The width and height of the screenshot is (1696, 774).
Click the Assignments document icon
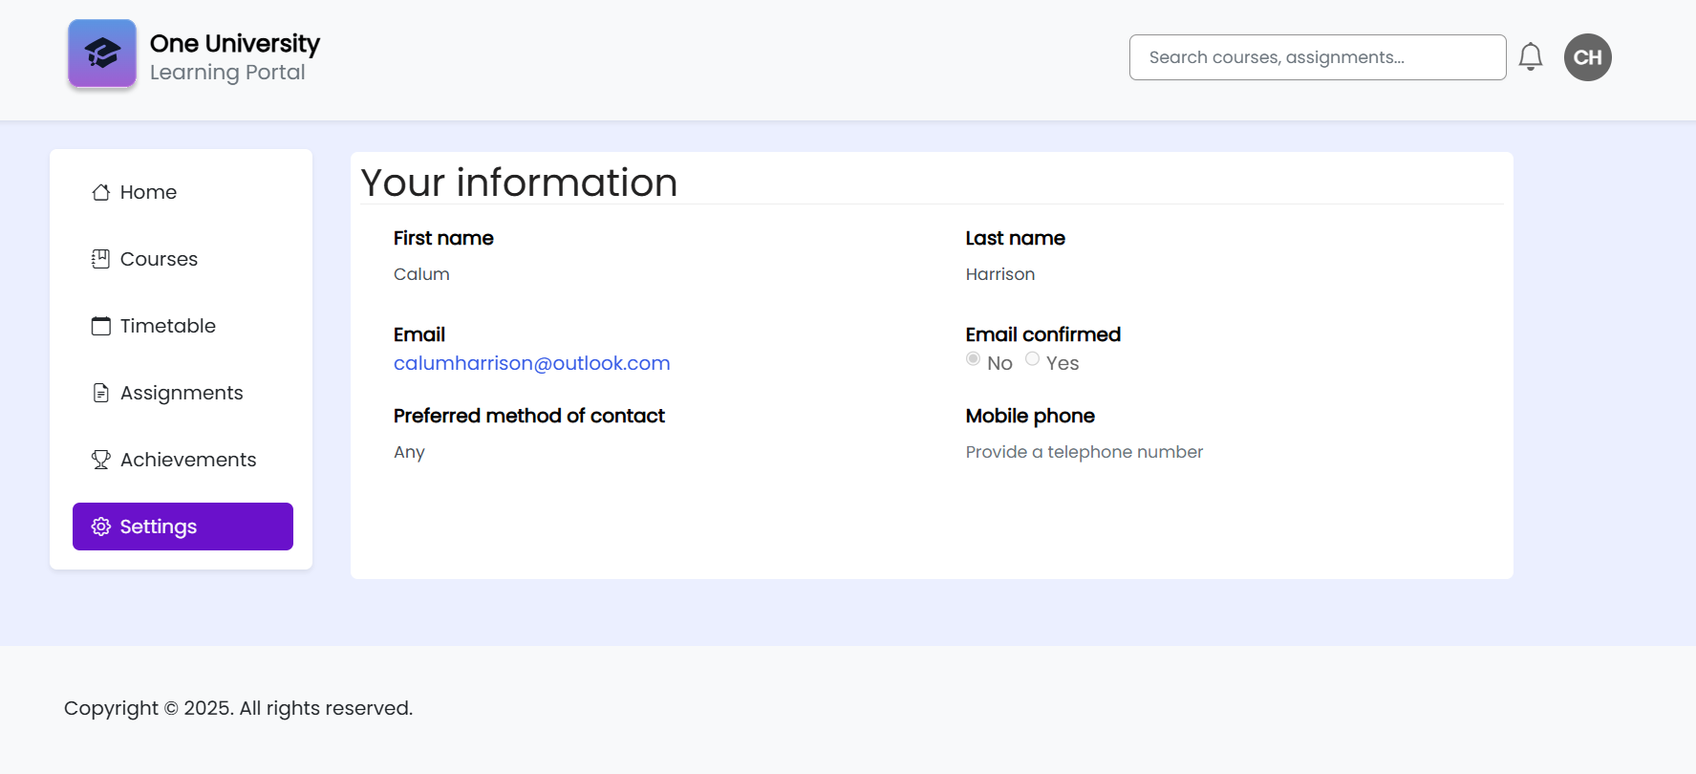[100, 393]
